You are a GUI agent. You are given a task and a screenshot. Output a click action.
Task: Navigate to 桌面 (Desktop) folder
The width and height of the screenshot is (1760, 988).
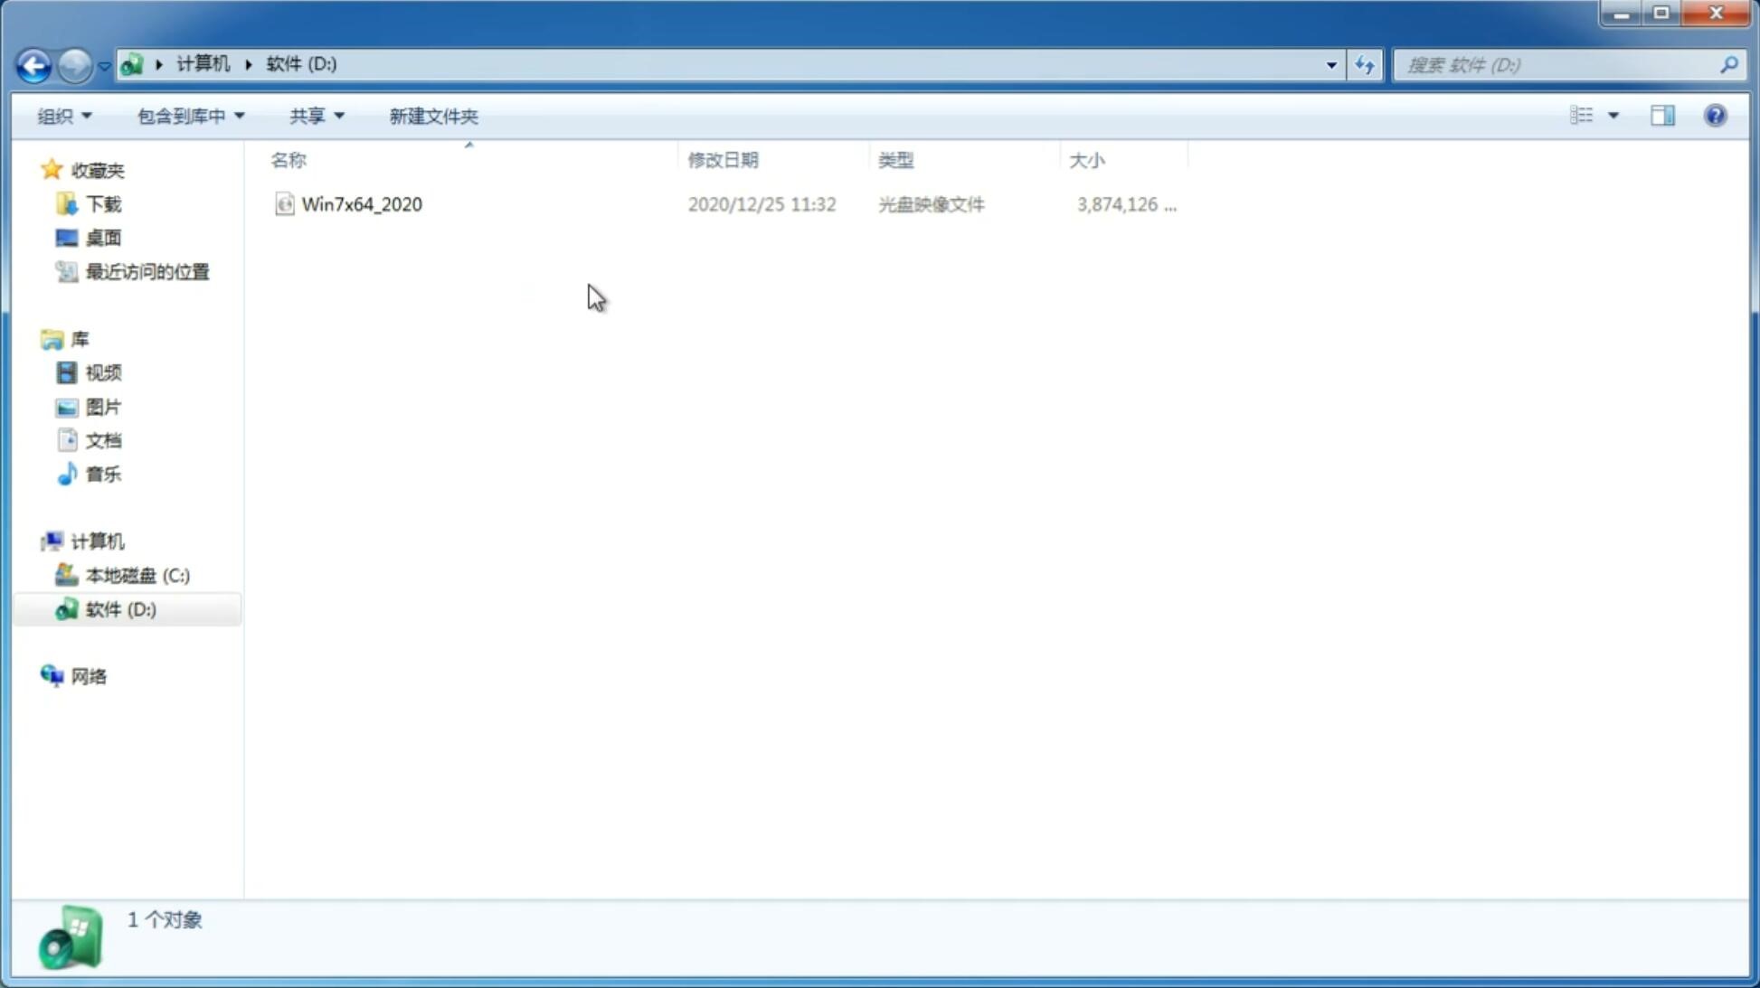point(103,237)
